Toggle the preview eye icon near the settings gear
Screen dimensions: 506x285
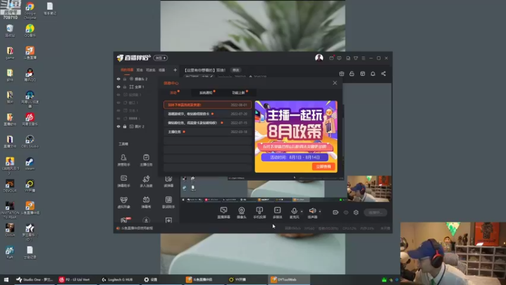pos(346,212)
